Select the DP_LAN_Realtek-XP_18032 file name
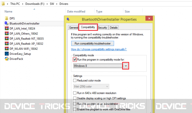The image size is (192, 113). point(26,44)
